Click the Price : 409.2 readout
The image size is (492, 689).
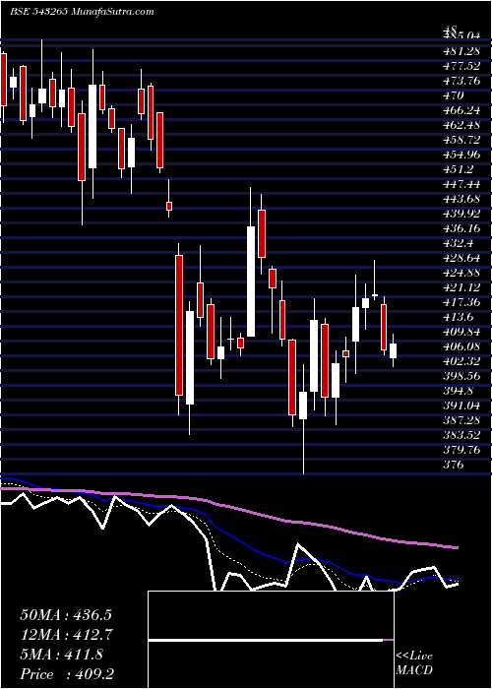click(x=69, y=674)
